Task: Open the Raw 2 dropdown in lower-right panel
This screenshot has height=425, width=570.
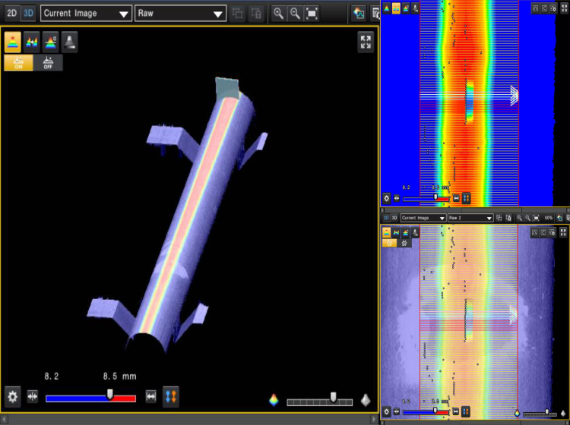Action: click(470, 218)
